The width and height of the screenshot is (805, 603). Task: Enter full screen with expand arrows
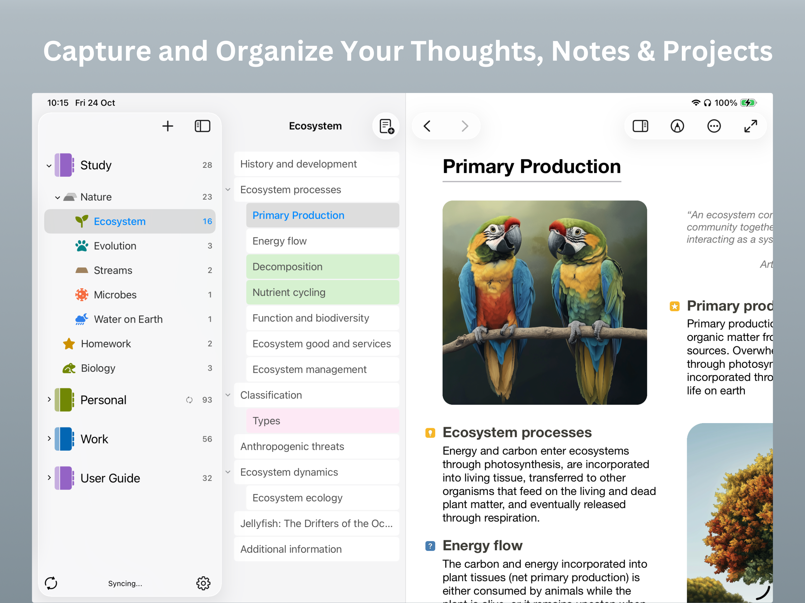pos(750,126)
